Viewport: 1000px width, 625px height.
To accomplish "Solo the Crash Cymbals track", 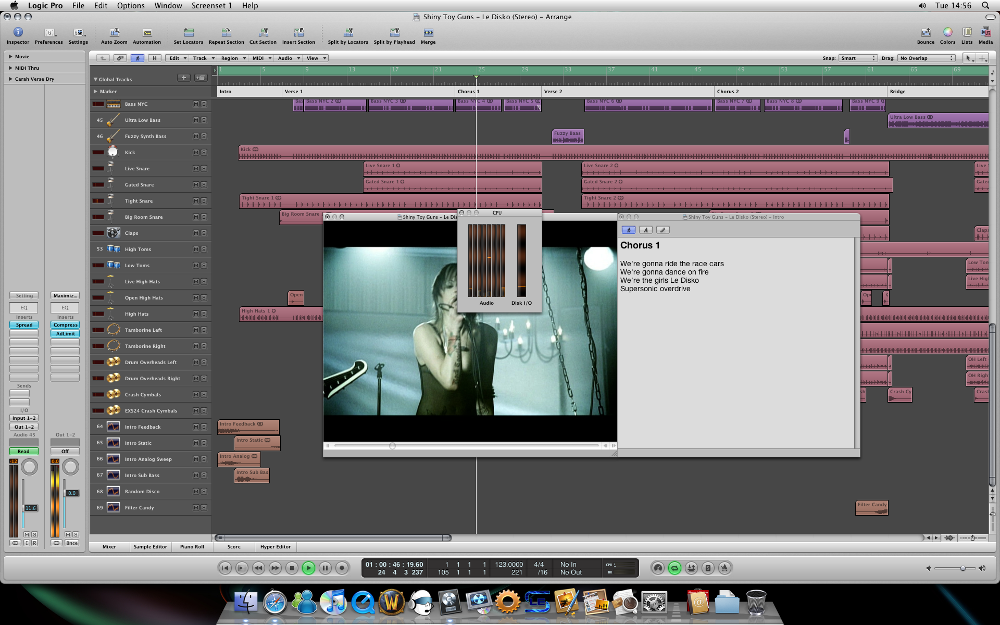I will [x=204, y=395].
